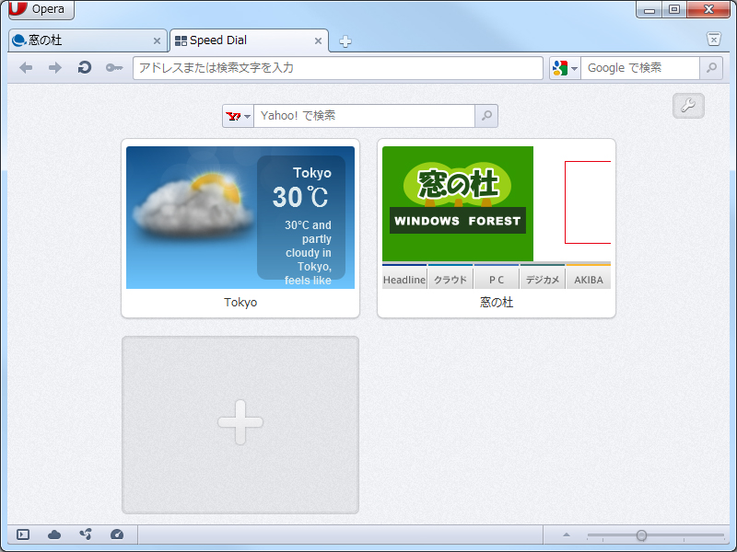Open the Speed Dial configuration wrench
The width and height of the screenshot is (737, 552).
click(x=688, y=106)
